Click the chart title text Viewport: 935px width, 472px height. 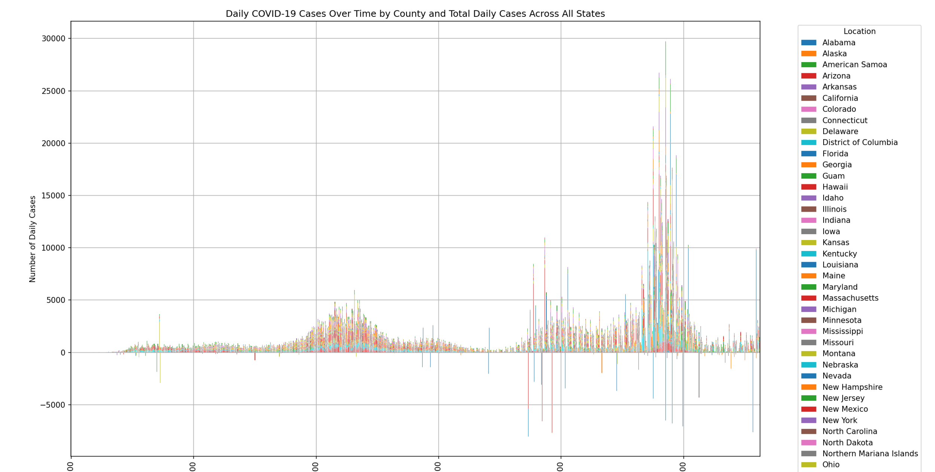pos(415,14)
